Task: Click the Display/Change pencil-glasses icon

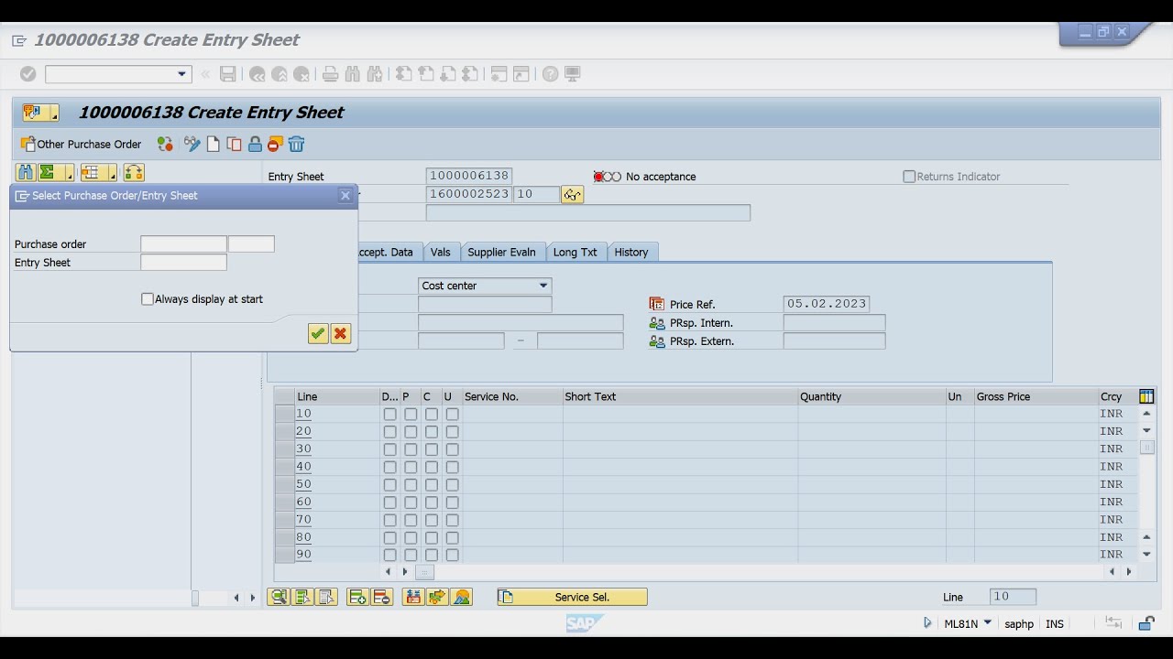Action: tap(192, 144)
